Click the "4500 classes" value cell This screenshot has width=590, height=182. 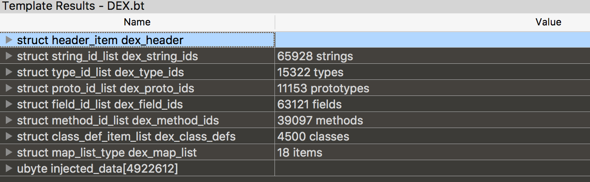pyautogui.click(x=313, y=136)
